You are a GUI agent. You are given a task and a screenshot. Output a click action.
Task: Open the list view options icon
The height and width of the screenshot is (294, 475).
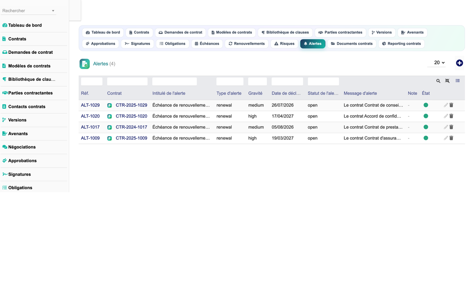tap(458, 81)
